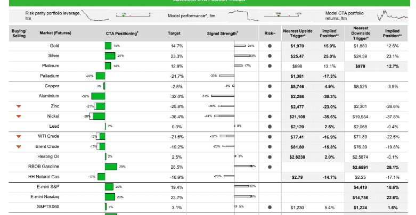416x215 pixels.
Task: Click the model performance range slider
Action: pos(281,16)
